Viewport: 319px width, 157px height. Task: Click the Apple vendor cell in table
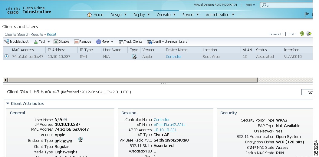click(x=147, y=56)
